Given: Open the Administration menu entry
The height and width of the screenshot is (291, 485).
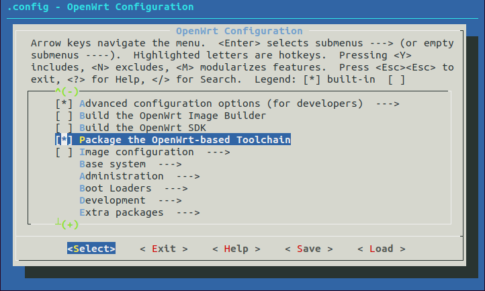Looking at the screenshot, I should pos(121,177).
